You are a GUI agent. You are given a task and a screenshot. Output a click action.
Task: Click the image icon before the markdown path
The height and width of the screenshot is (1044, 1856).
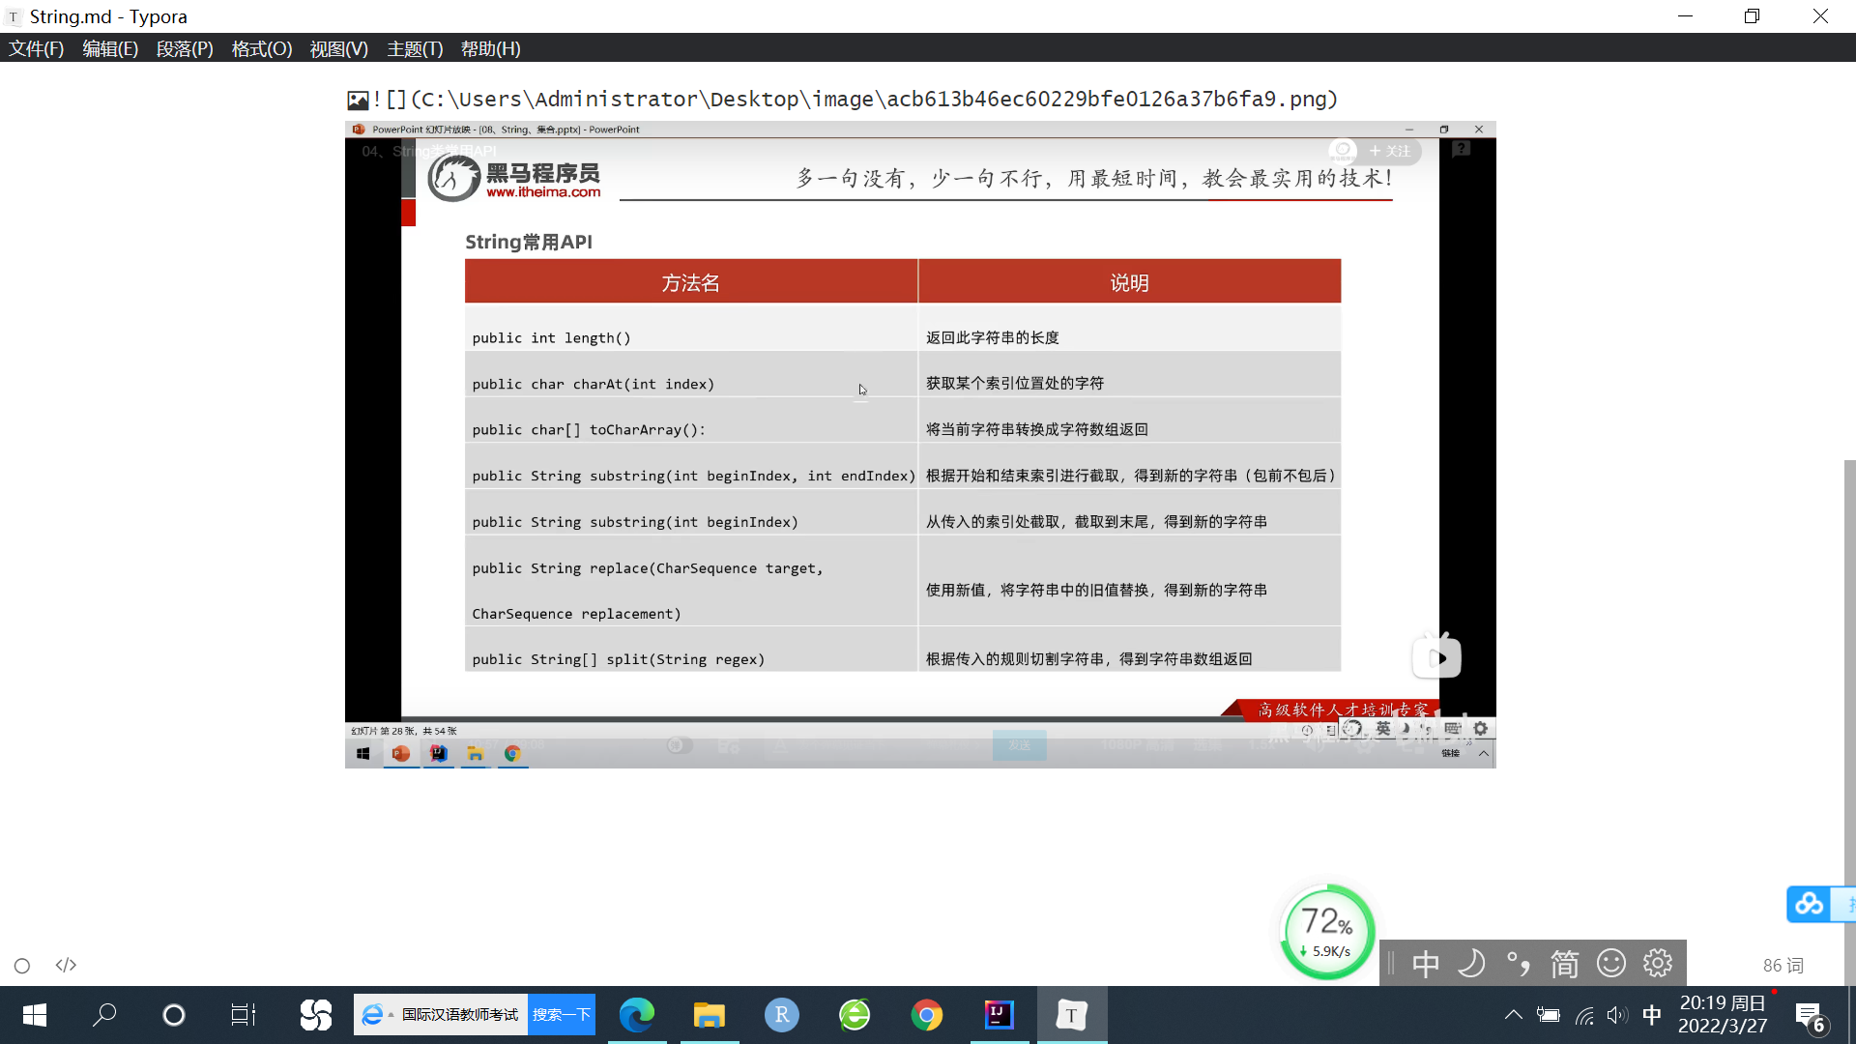358,100
